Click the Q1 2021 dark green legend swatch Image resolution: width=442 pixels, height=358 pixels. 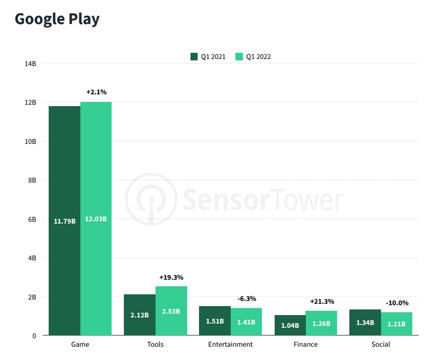(194, 57)
